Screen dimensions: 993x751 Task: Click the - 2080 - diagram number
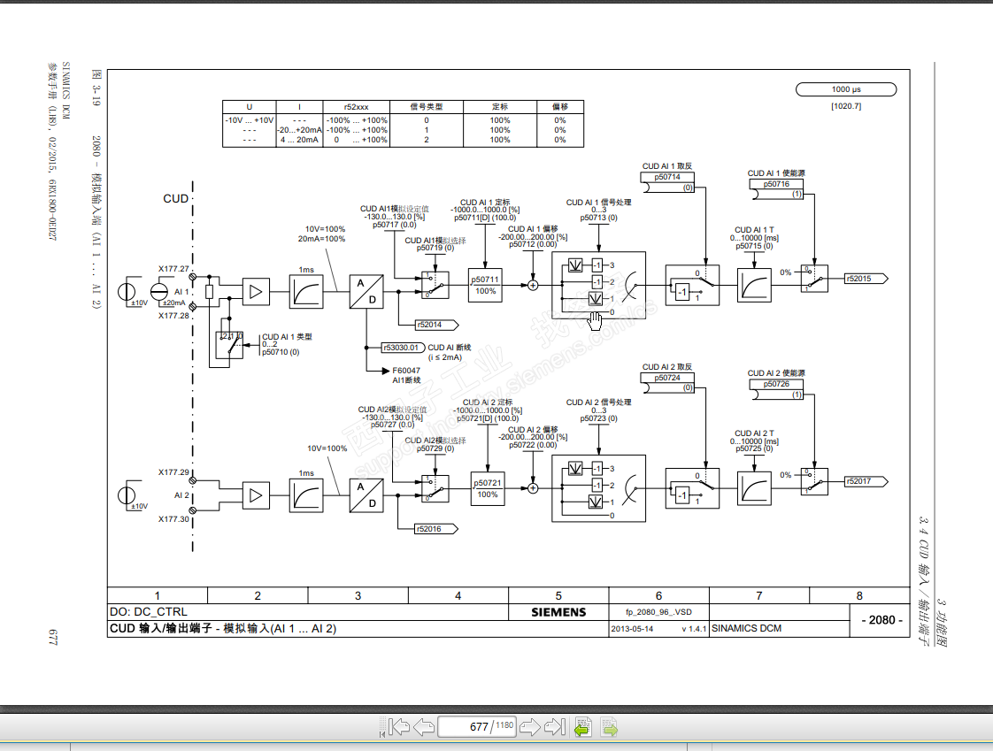pyautogui.click(x=881, y=621)
